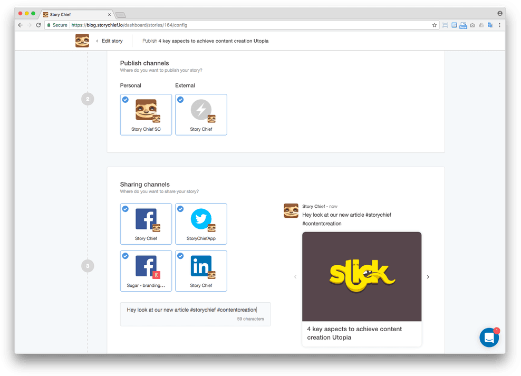Select the Story Chief browser tab
Viewport: 521px width, 376px height.
76,15
